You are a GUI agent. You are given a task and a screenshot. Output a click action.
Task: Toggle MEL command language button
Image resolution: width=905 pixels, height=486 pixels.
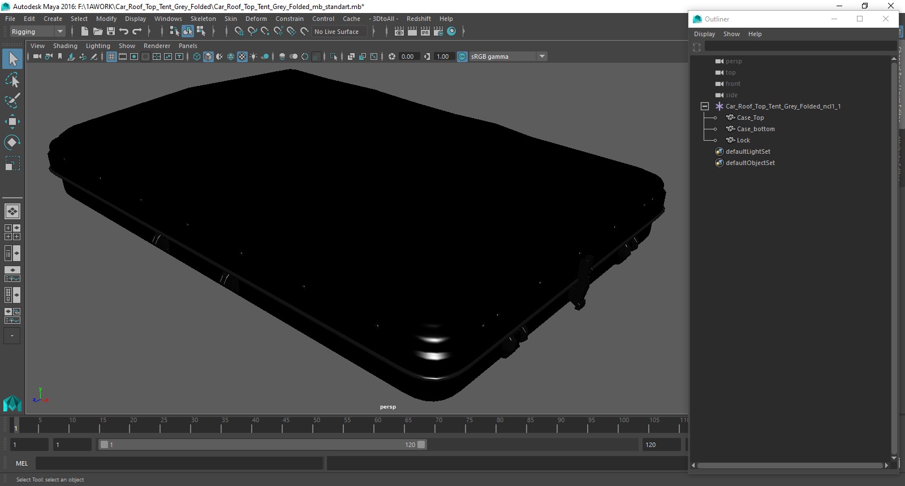(x=21, y=463)
